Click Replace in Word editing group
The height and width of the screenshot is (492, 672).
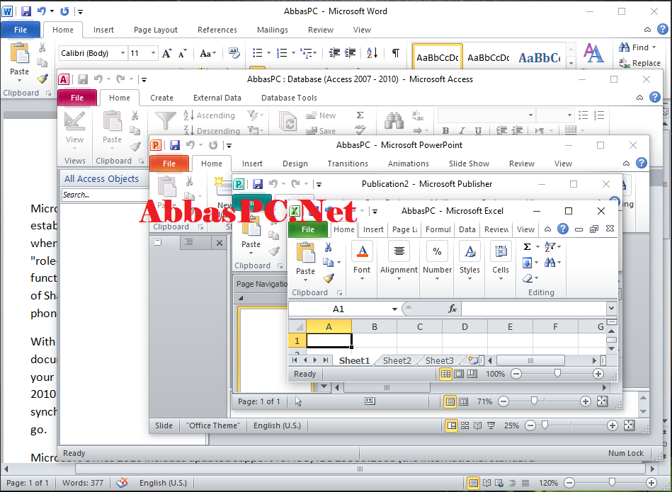(639, 63)
